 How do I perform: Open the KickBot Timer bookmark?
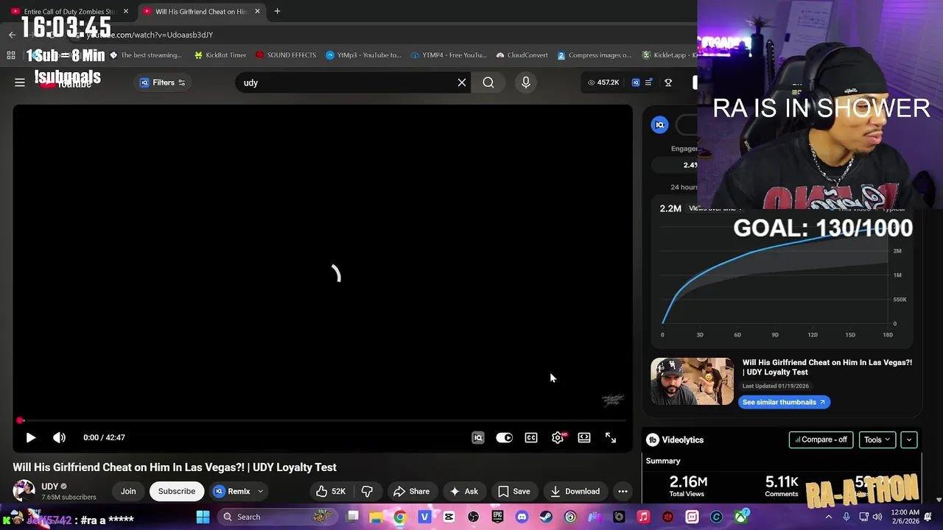point(220,55)
